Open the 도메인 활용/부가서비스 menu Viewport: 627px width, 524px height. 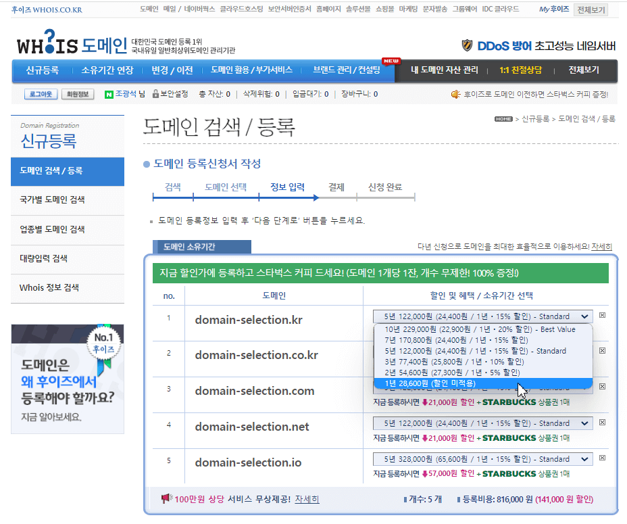[x=251, y=70]
